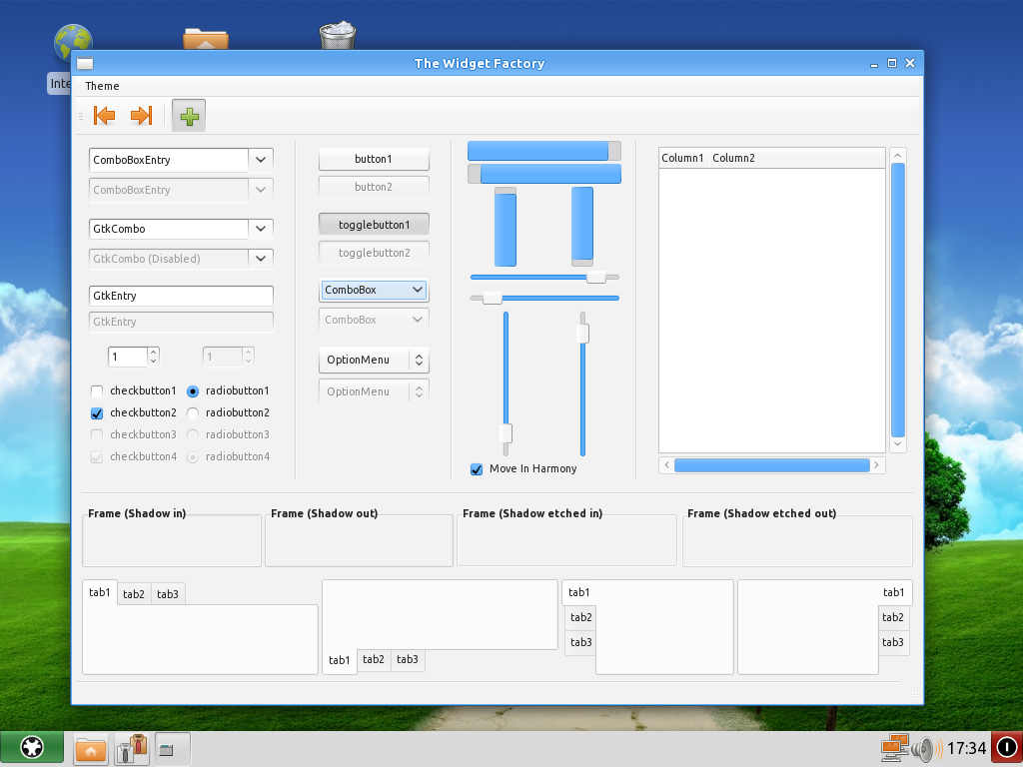Viewport: 1023px width, 767px height.
Task: Click the disabled togglebutton2
Action: 374,253
